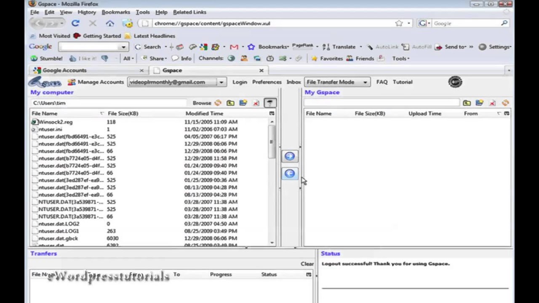This screenshot has width=539, height=303.
Task: Click Browse to choose a local folder
Action: 202,103
